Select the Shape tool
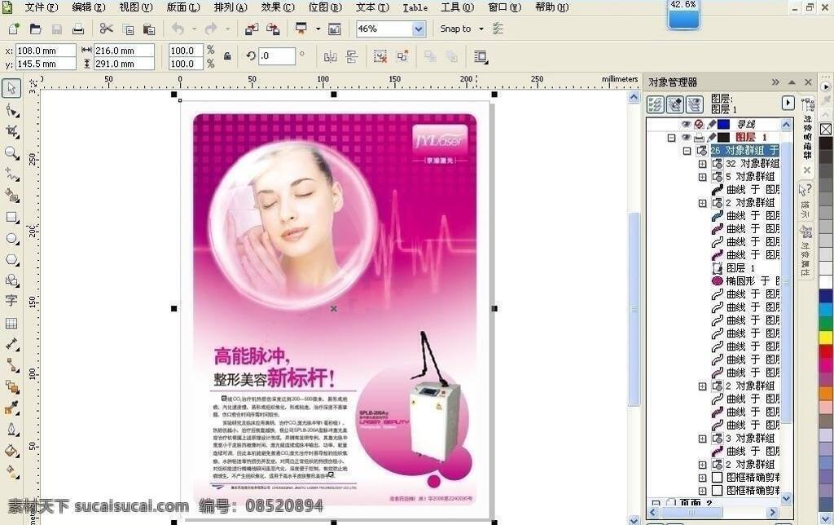This screenshot has height=525, width=834. click(11, 110)
